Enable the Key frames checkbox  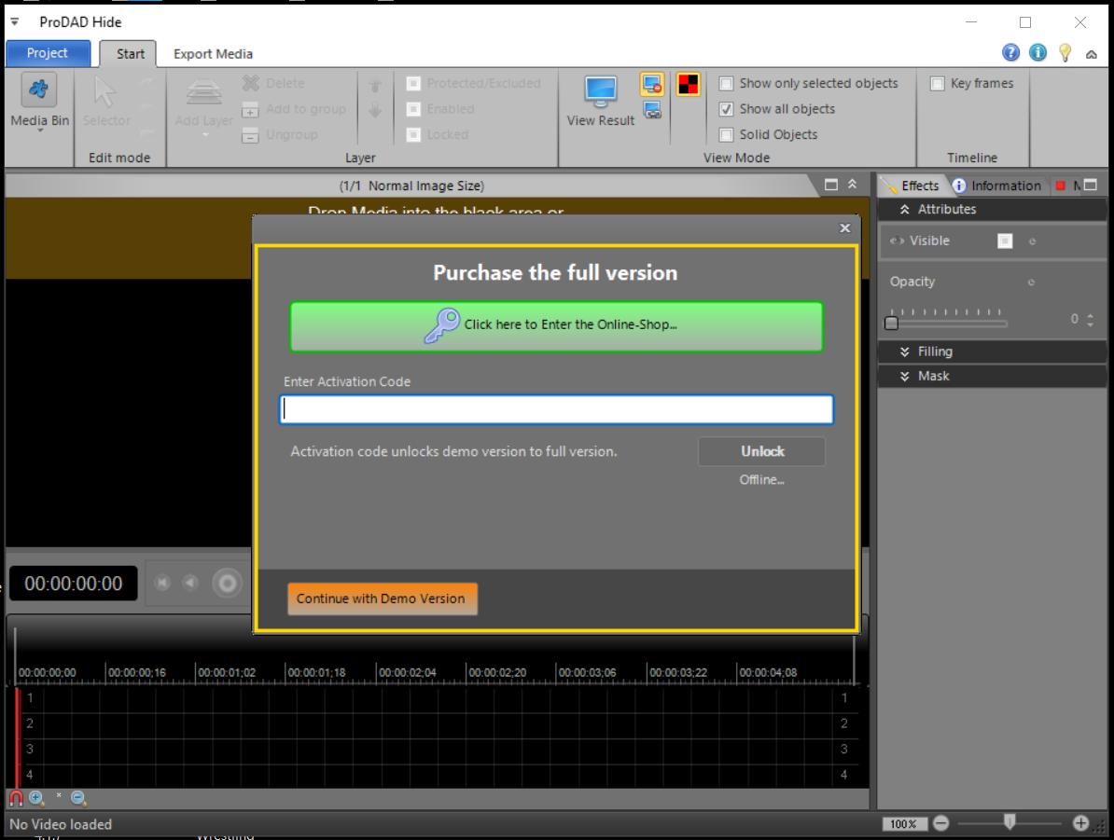coord(938,84)
